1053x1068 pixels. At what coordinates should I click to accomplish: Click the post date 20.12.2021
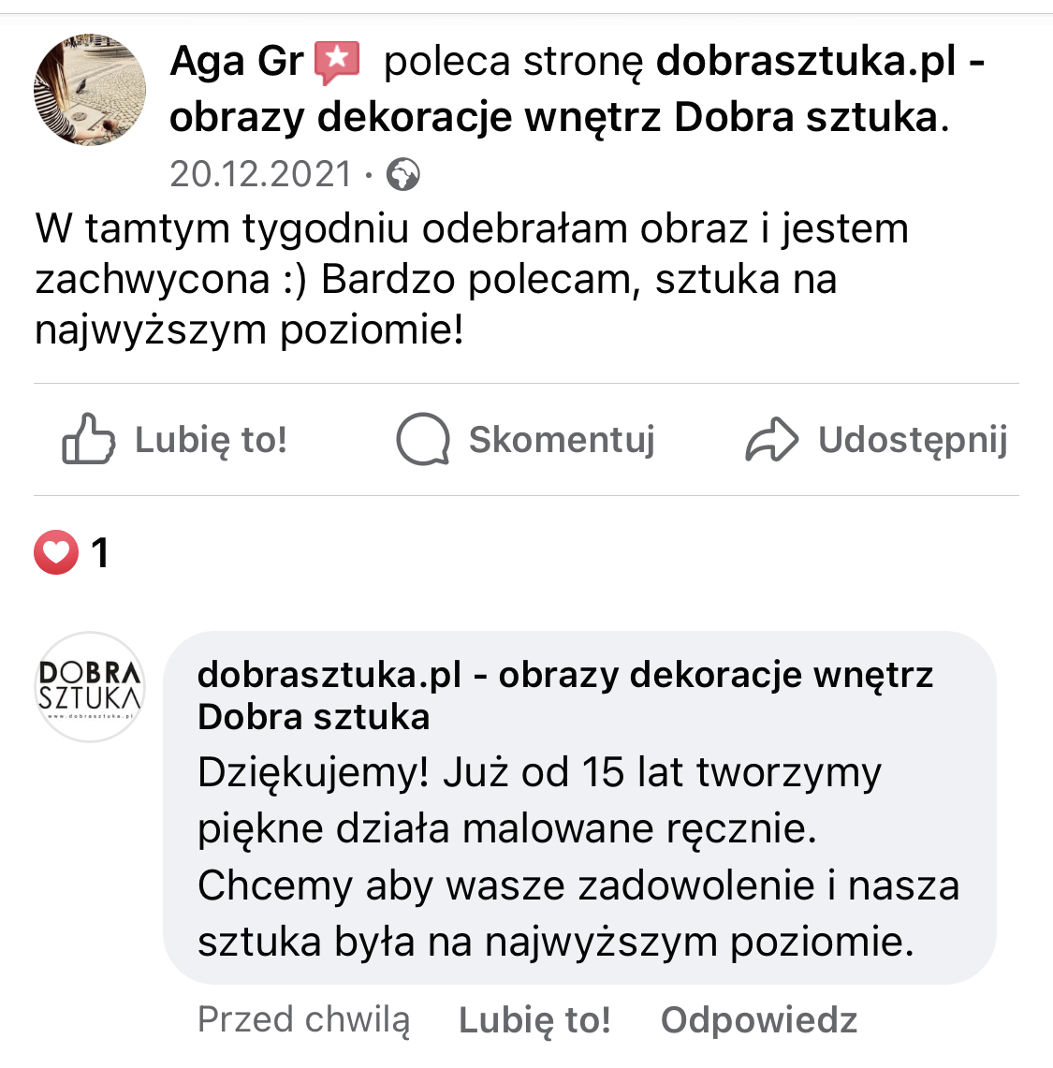coord(260,174)
